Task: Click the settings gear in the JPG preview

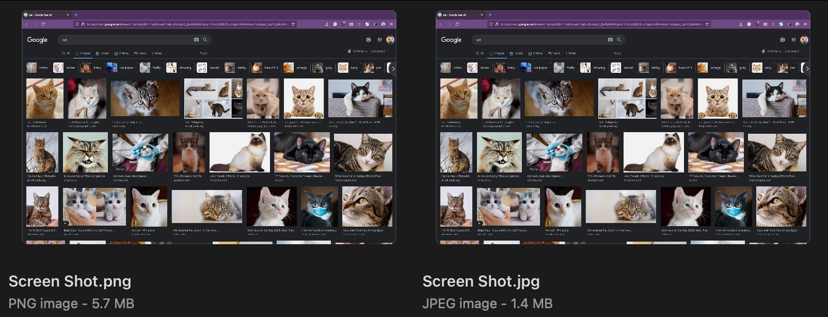Action: pos(782,40)
